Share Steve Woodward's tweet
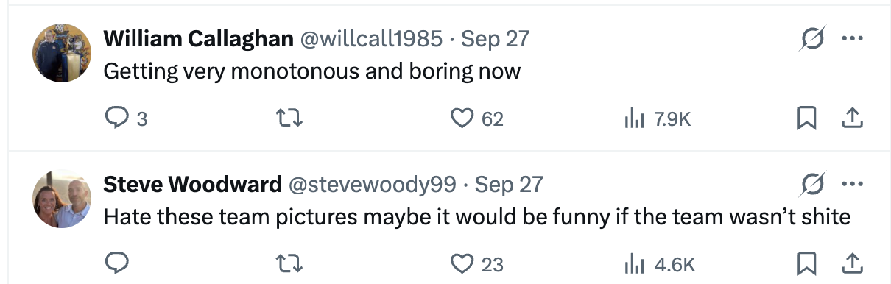This screenshot has height=284, width=891. [851, 263]
